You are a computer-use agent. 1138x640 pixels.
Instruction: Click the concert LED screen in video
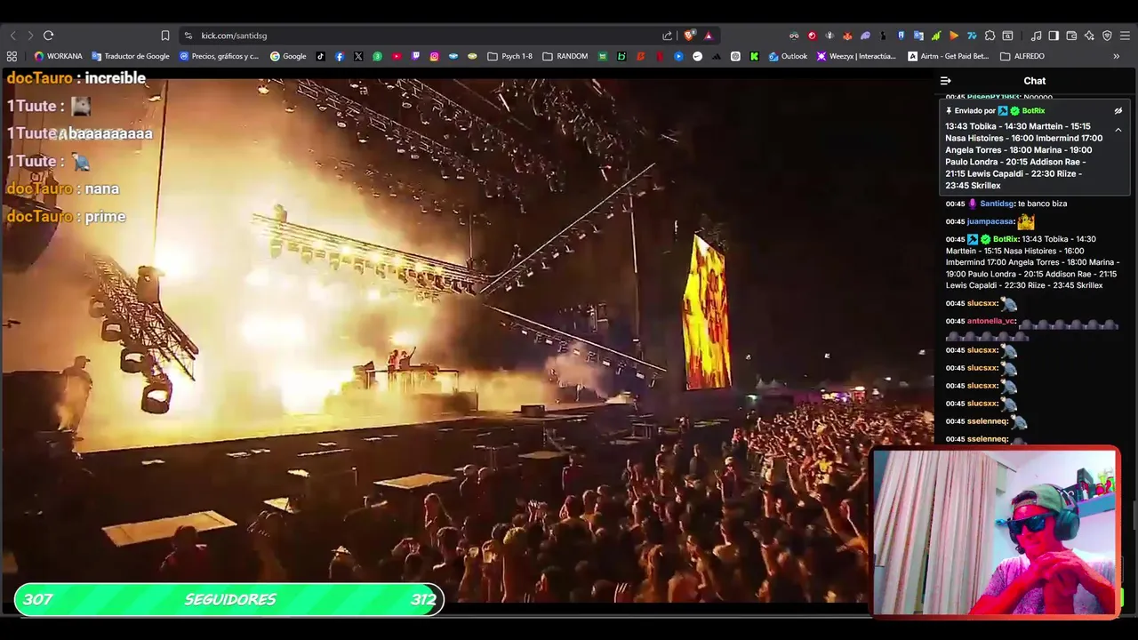click(706, 313)
